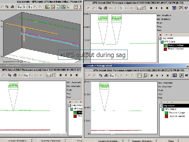
Task: Jump to first event in Event 3:20 window
Action: tap(61, 75)
